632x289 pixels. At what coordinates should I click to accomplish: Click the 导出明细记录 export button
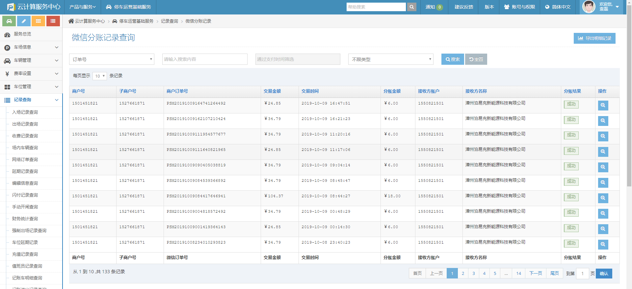[594, 38]
